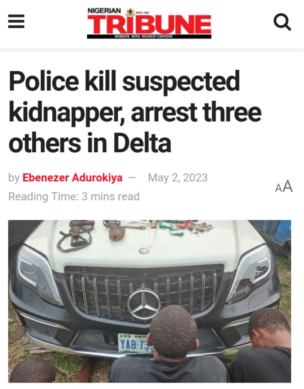Open author Ebenezer Adurokiya's page
Screen dimensions: 304x389
point(72,178)
